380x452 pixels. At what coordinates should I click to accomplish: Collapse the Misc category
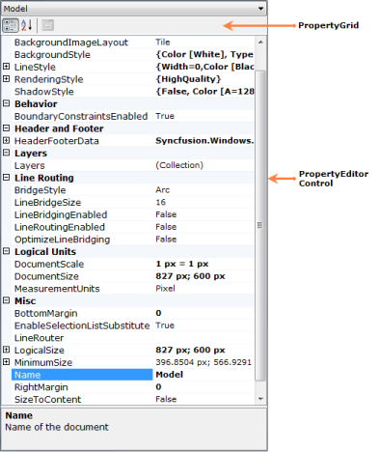point(6,300)
